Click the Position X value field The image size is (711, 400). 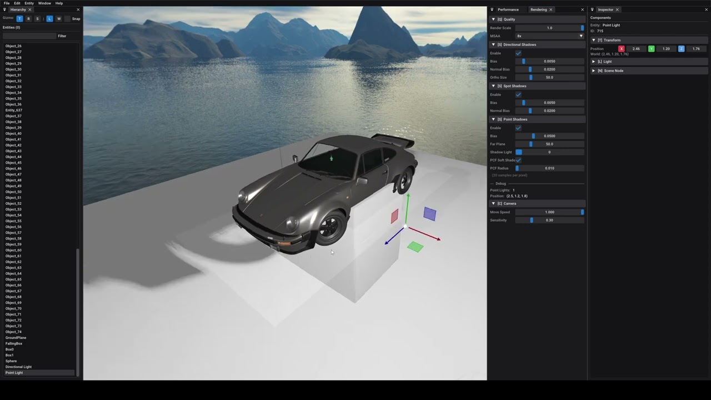point(636,49)
